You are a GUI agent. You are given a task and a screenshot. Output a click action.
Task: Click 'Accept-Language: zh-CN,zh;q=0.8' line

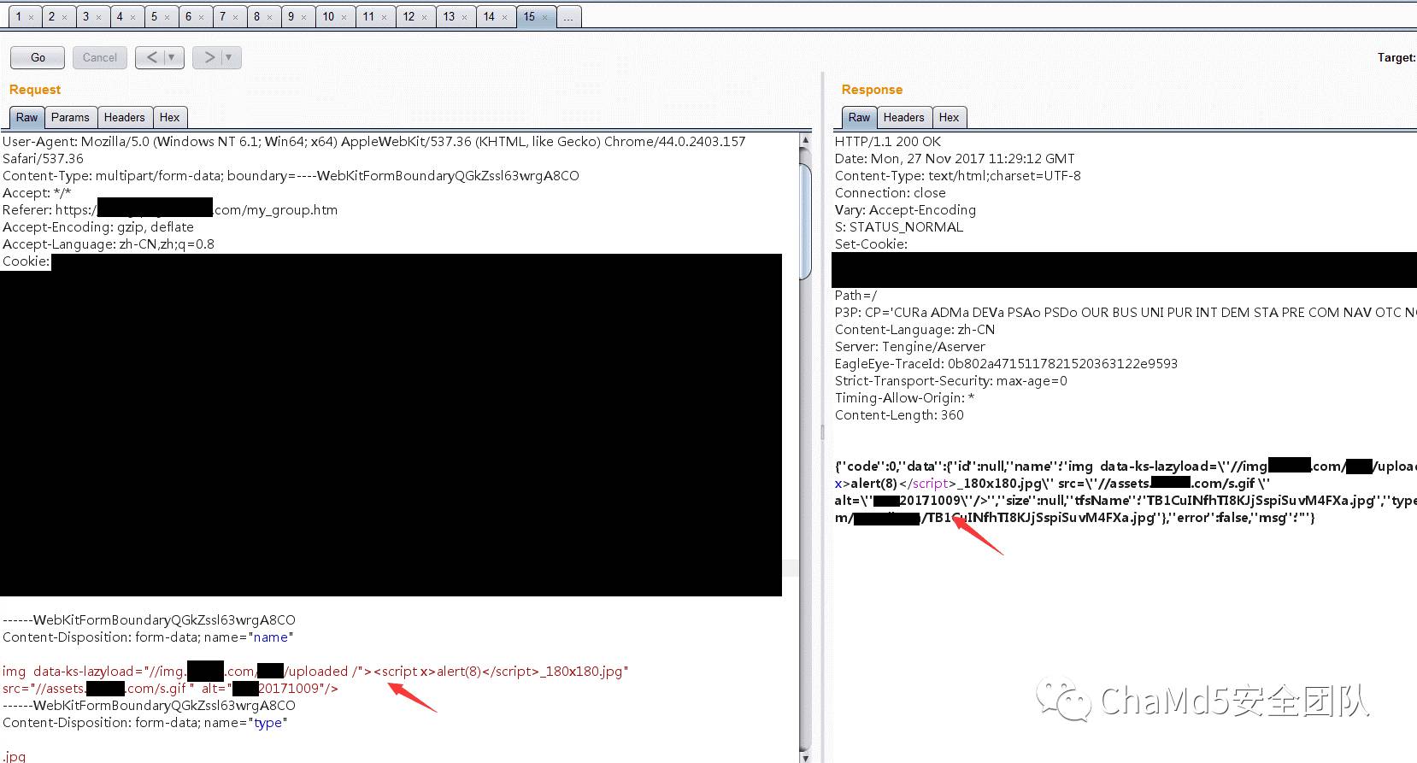[x=109, y=244]
